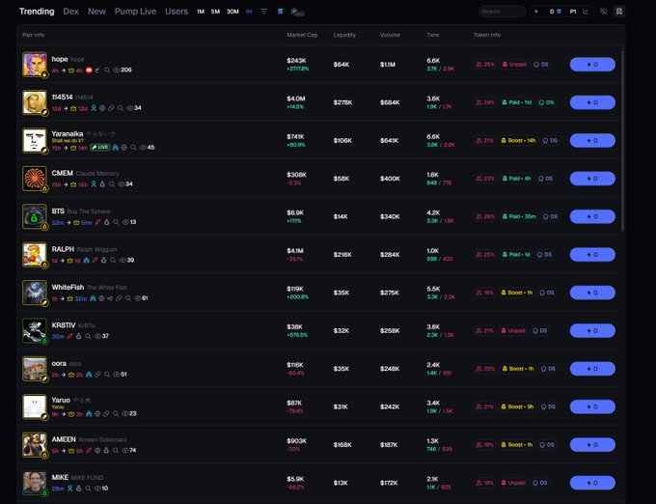Open the RALPH token thumbnail

click(x=35, y=254)
